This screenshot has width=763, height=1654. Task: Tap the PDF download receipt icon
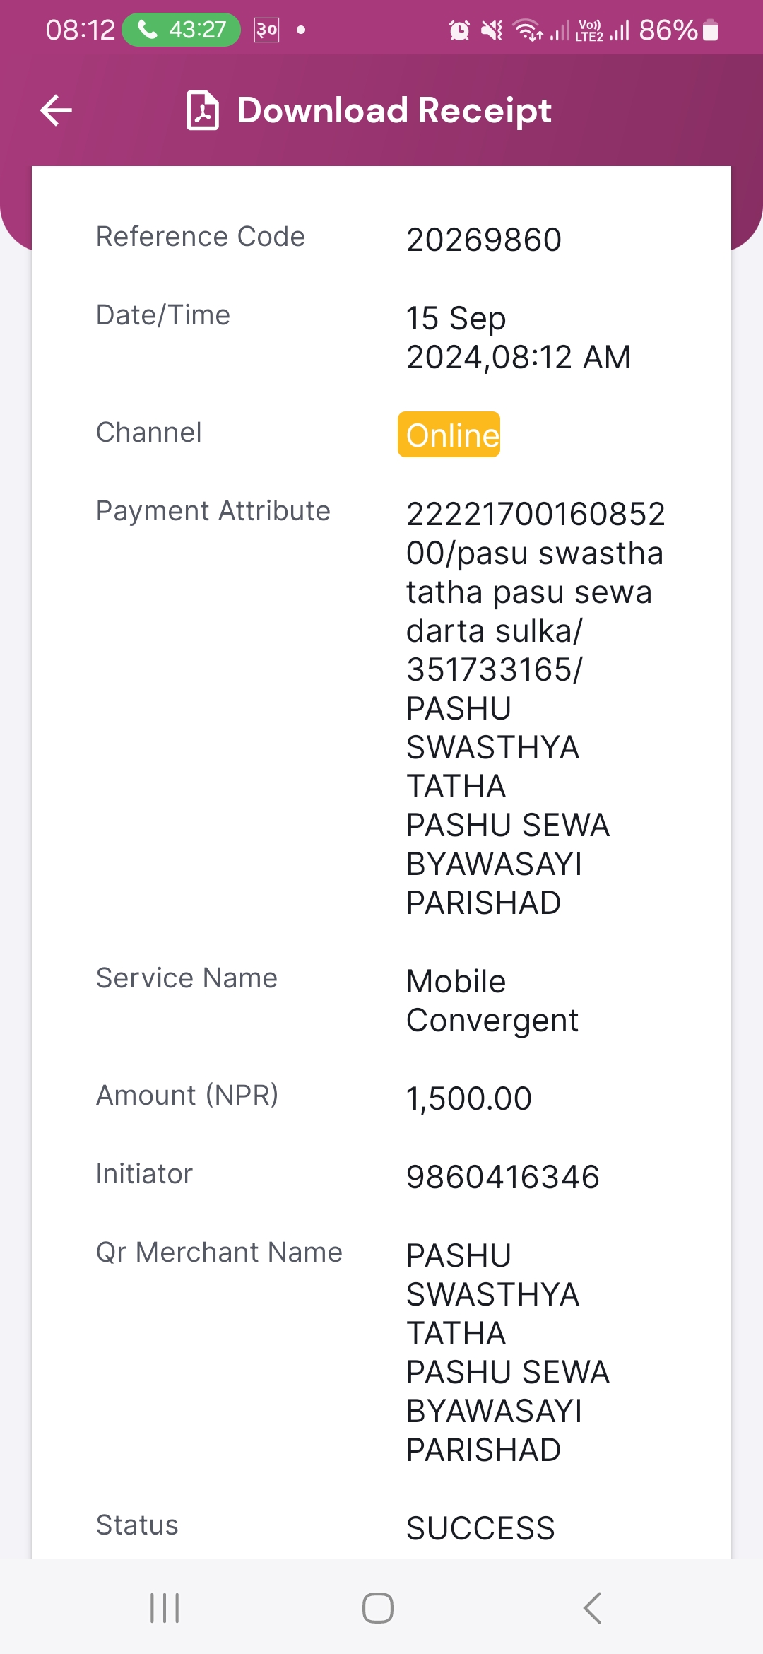click(x=203, y=110)
